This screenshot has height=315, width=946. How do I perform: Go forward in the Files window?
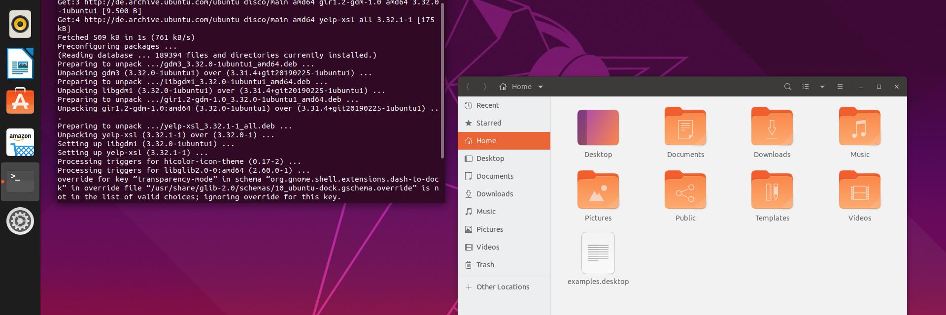(x=485, y=87)
